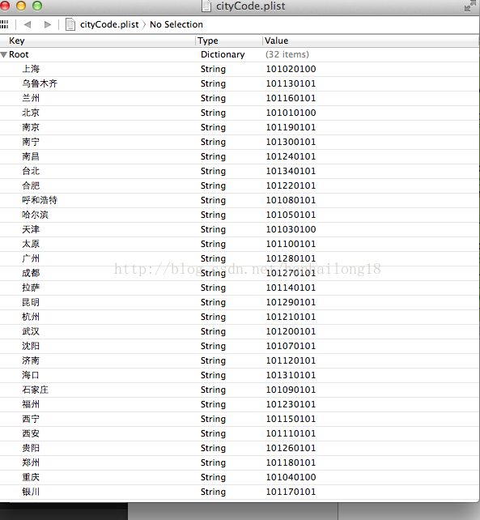Enter full screen with the corner arrows icon
This screenshot has width=480, height=520.
[x=469, y=6]
